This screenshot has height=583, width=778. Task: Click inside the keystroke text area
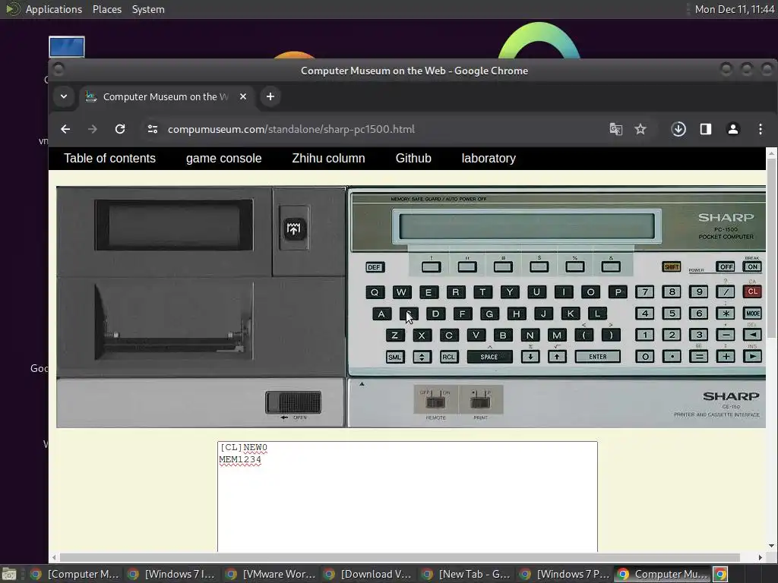(x=407, y=496)
